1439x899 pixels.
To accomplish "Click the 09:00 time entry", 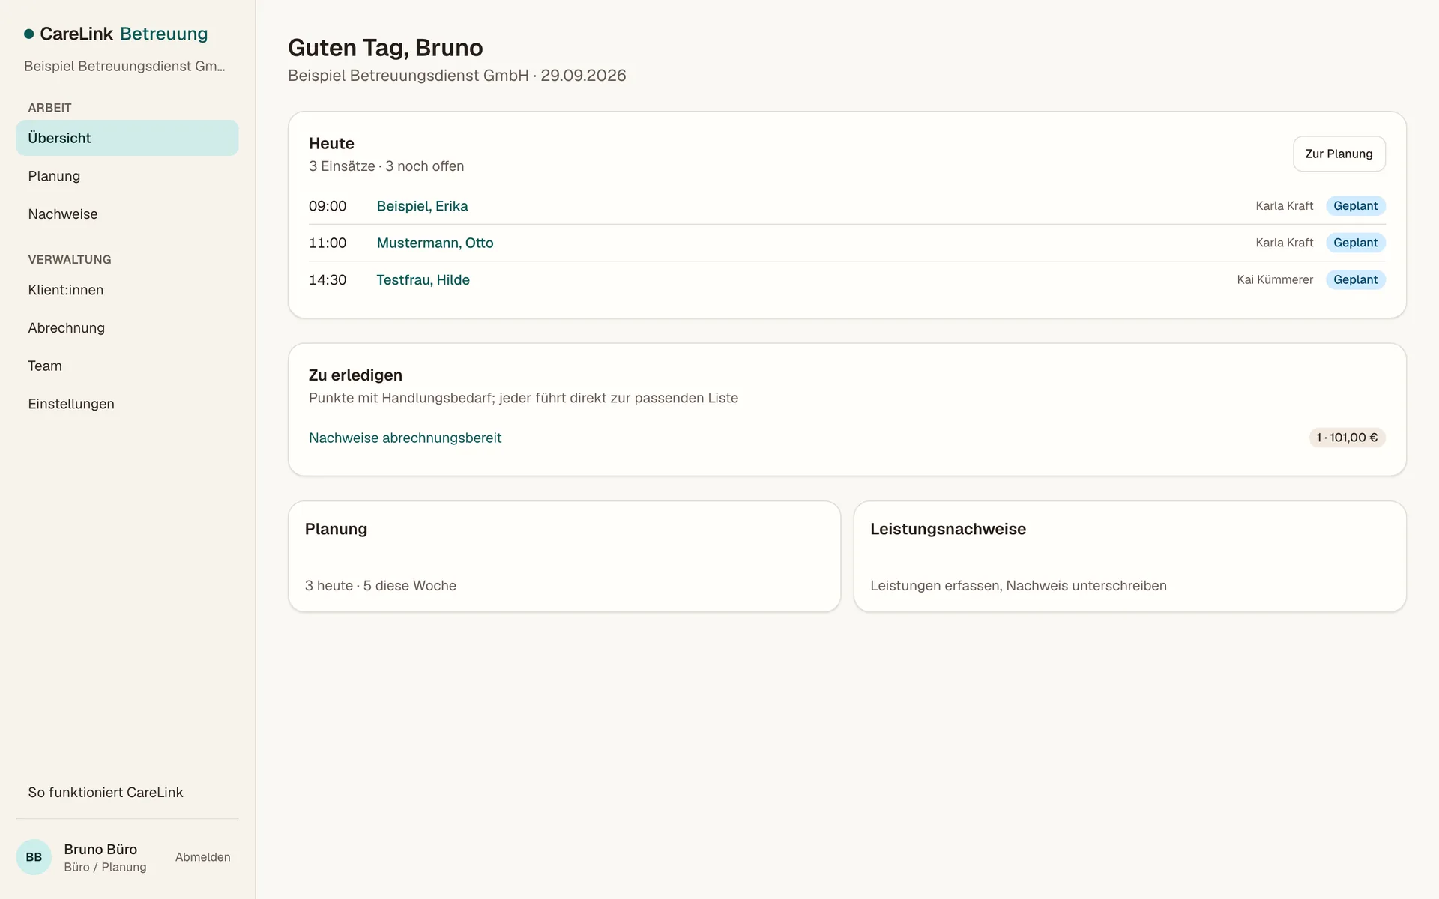I will click(328, 206).
